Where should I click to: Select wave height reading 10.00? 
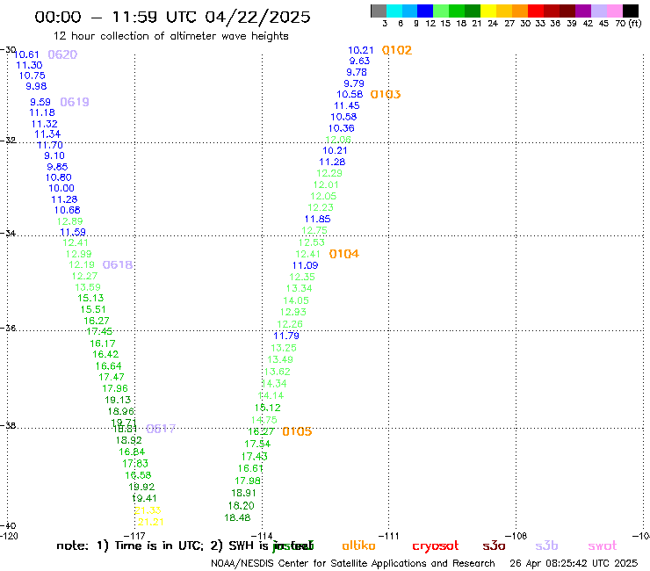(x=61, y=188)
